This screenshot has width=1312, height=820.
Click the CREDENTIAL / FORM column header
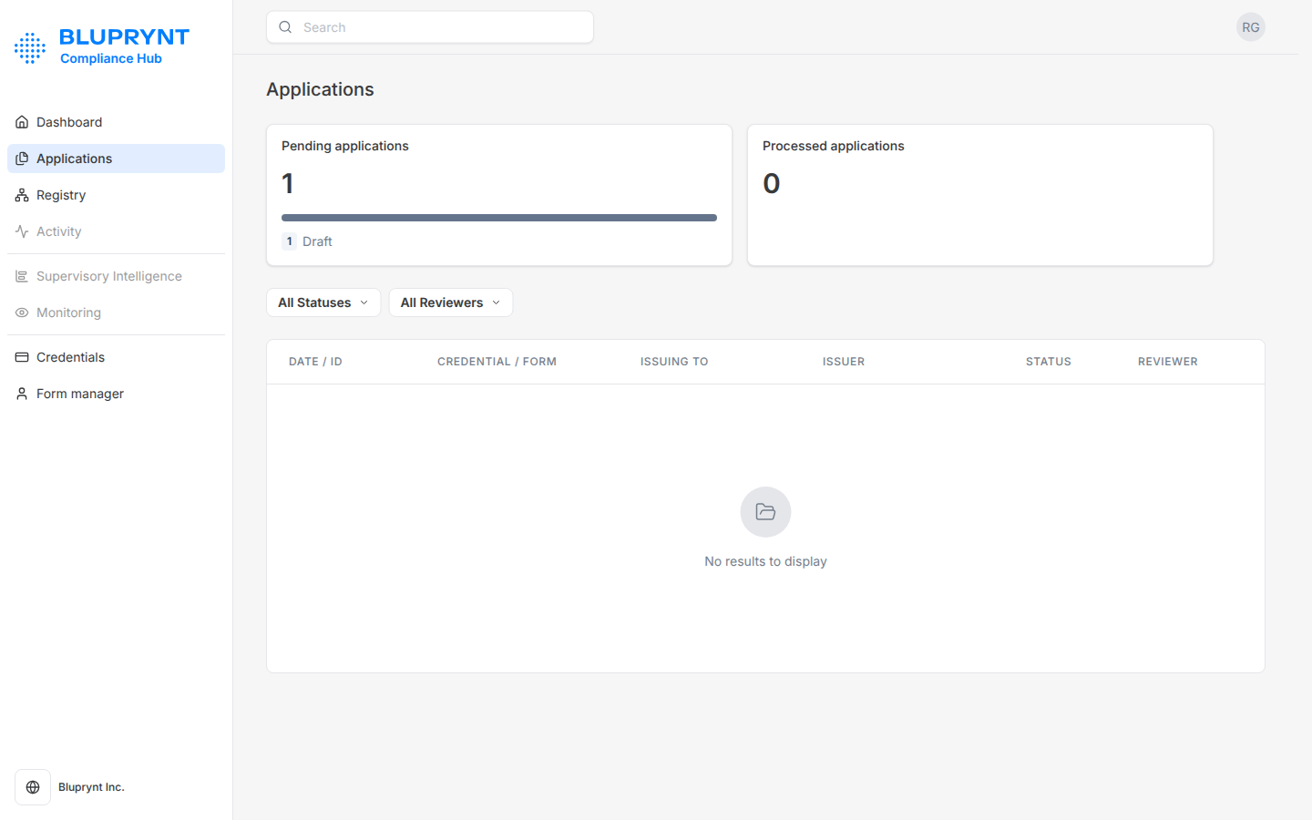[497, 362]
